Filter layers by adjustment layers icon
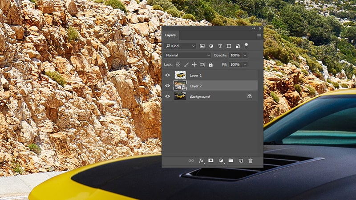This screenshot has height=200, width=356. click(x=211, y=46)
